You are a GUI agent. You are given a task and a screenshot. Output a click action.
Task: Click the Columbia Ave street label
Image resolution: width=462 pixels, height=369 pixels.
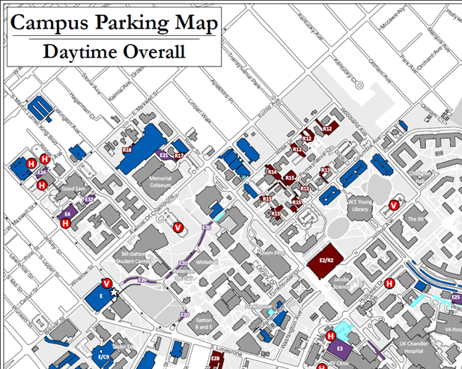[367, 149]
